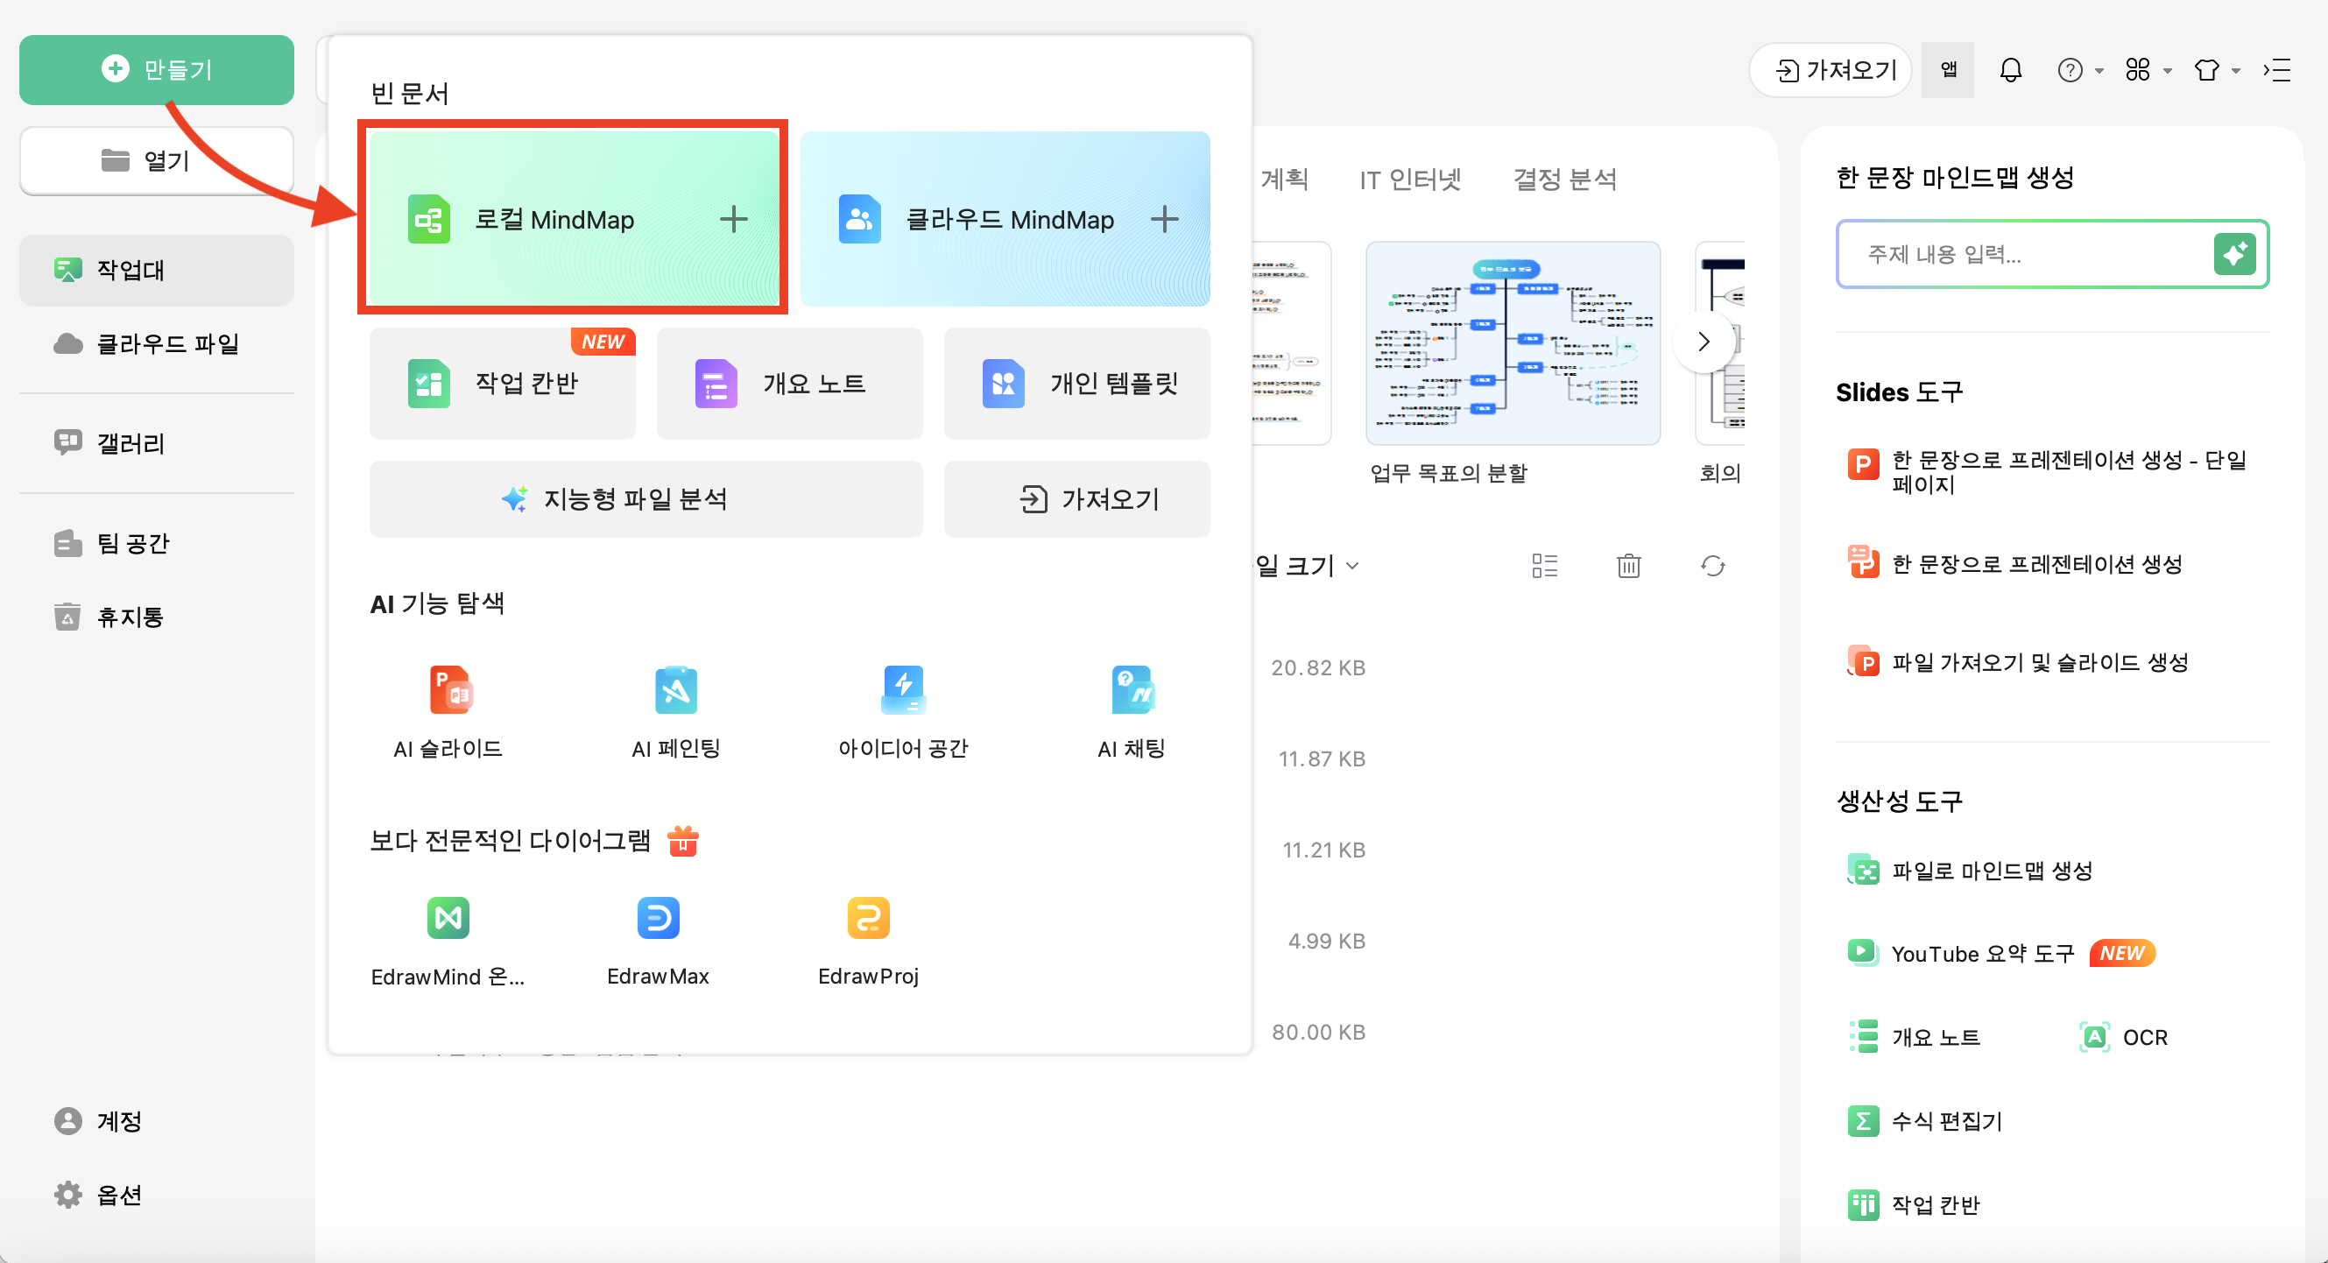Open 계정 account settings

point(157,1121)
